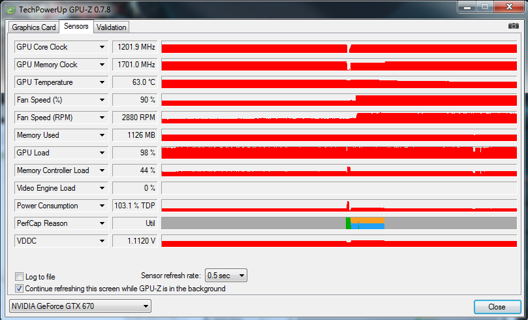Click the VDDC history graph
The image size is (528, 320).
tap(339, 241)
